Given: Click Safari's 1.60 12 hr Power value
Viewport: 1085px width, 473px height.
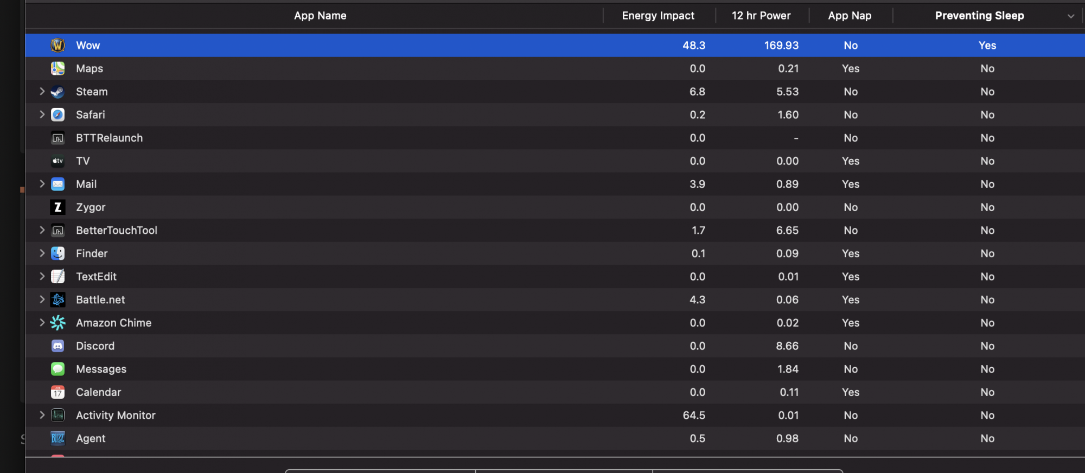Looking at the screenshot, I should [788, 114].
